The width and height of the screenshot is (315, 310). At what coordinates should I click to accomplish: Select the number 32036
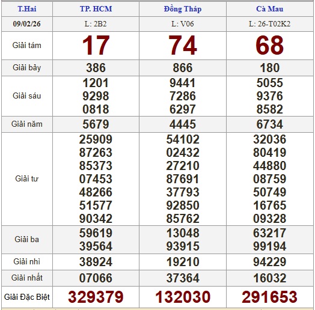pos(269,139)
